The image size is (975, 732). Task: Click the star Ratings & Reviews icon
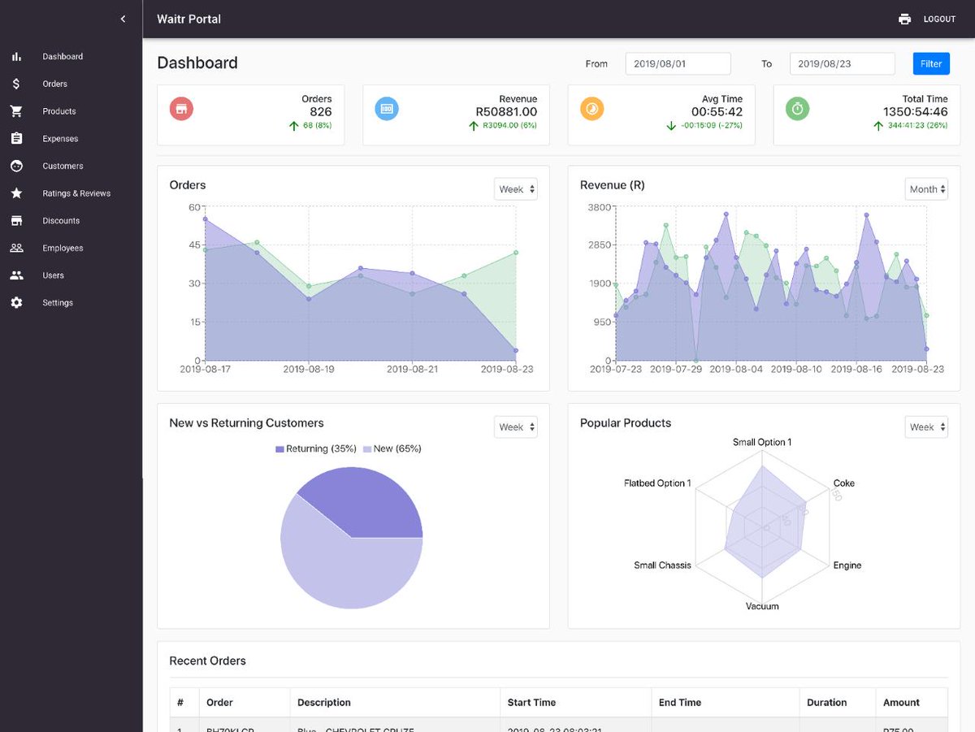pos(16,193)
